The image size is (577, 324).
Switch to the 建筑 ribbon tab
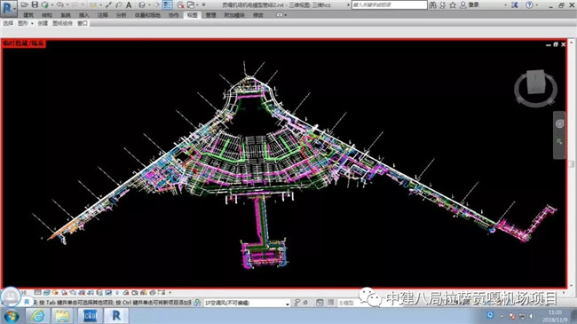point(28,15)
